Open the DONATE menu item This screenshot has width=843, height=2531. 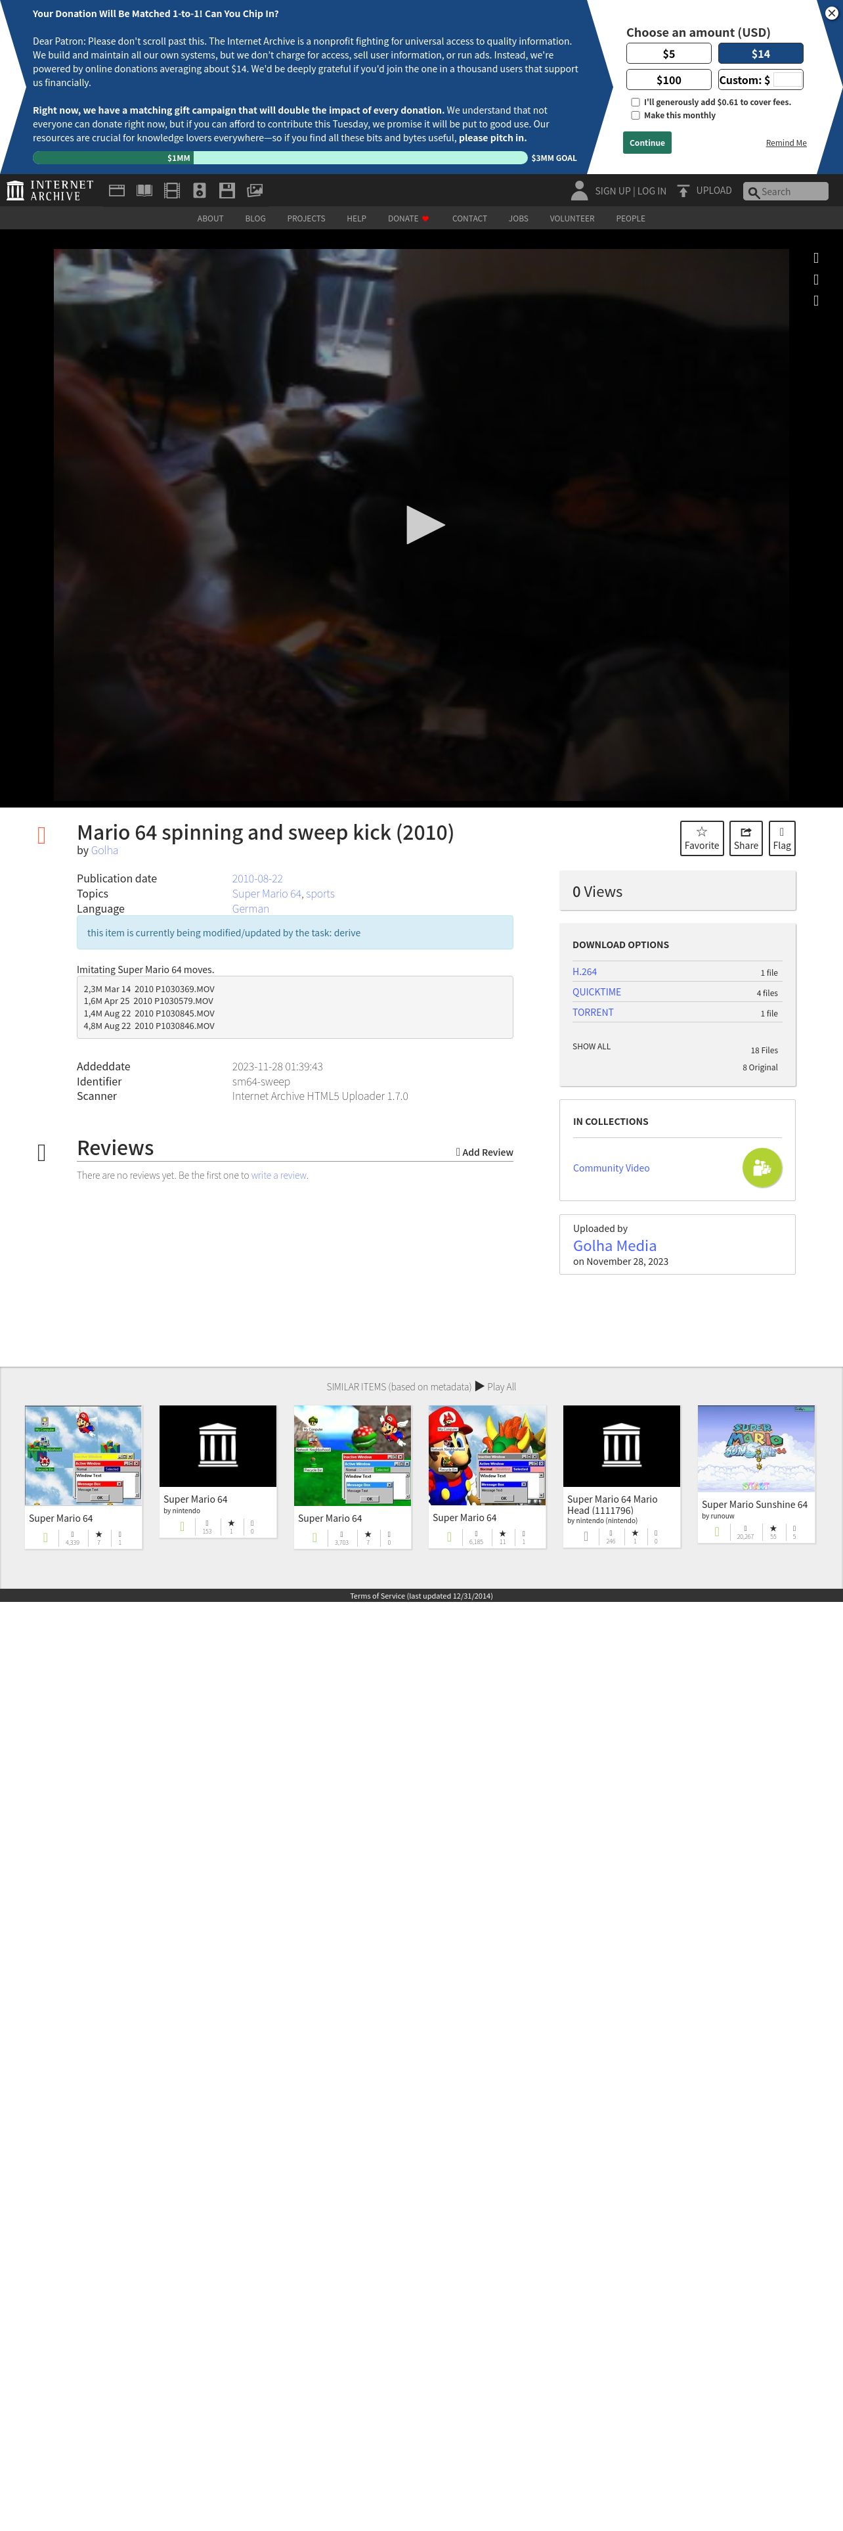pos(408,218)
